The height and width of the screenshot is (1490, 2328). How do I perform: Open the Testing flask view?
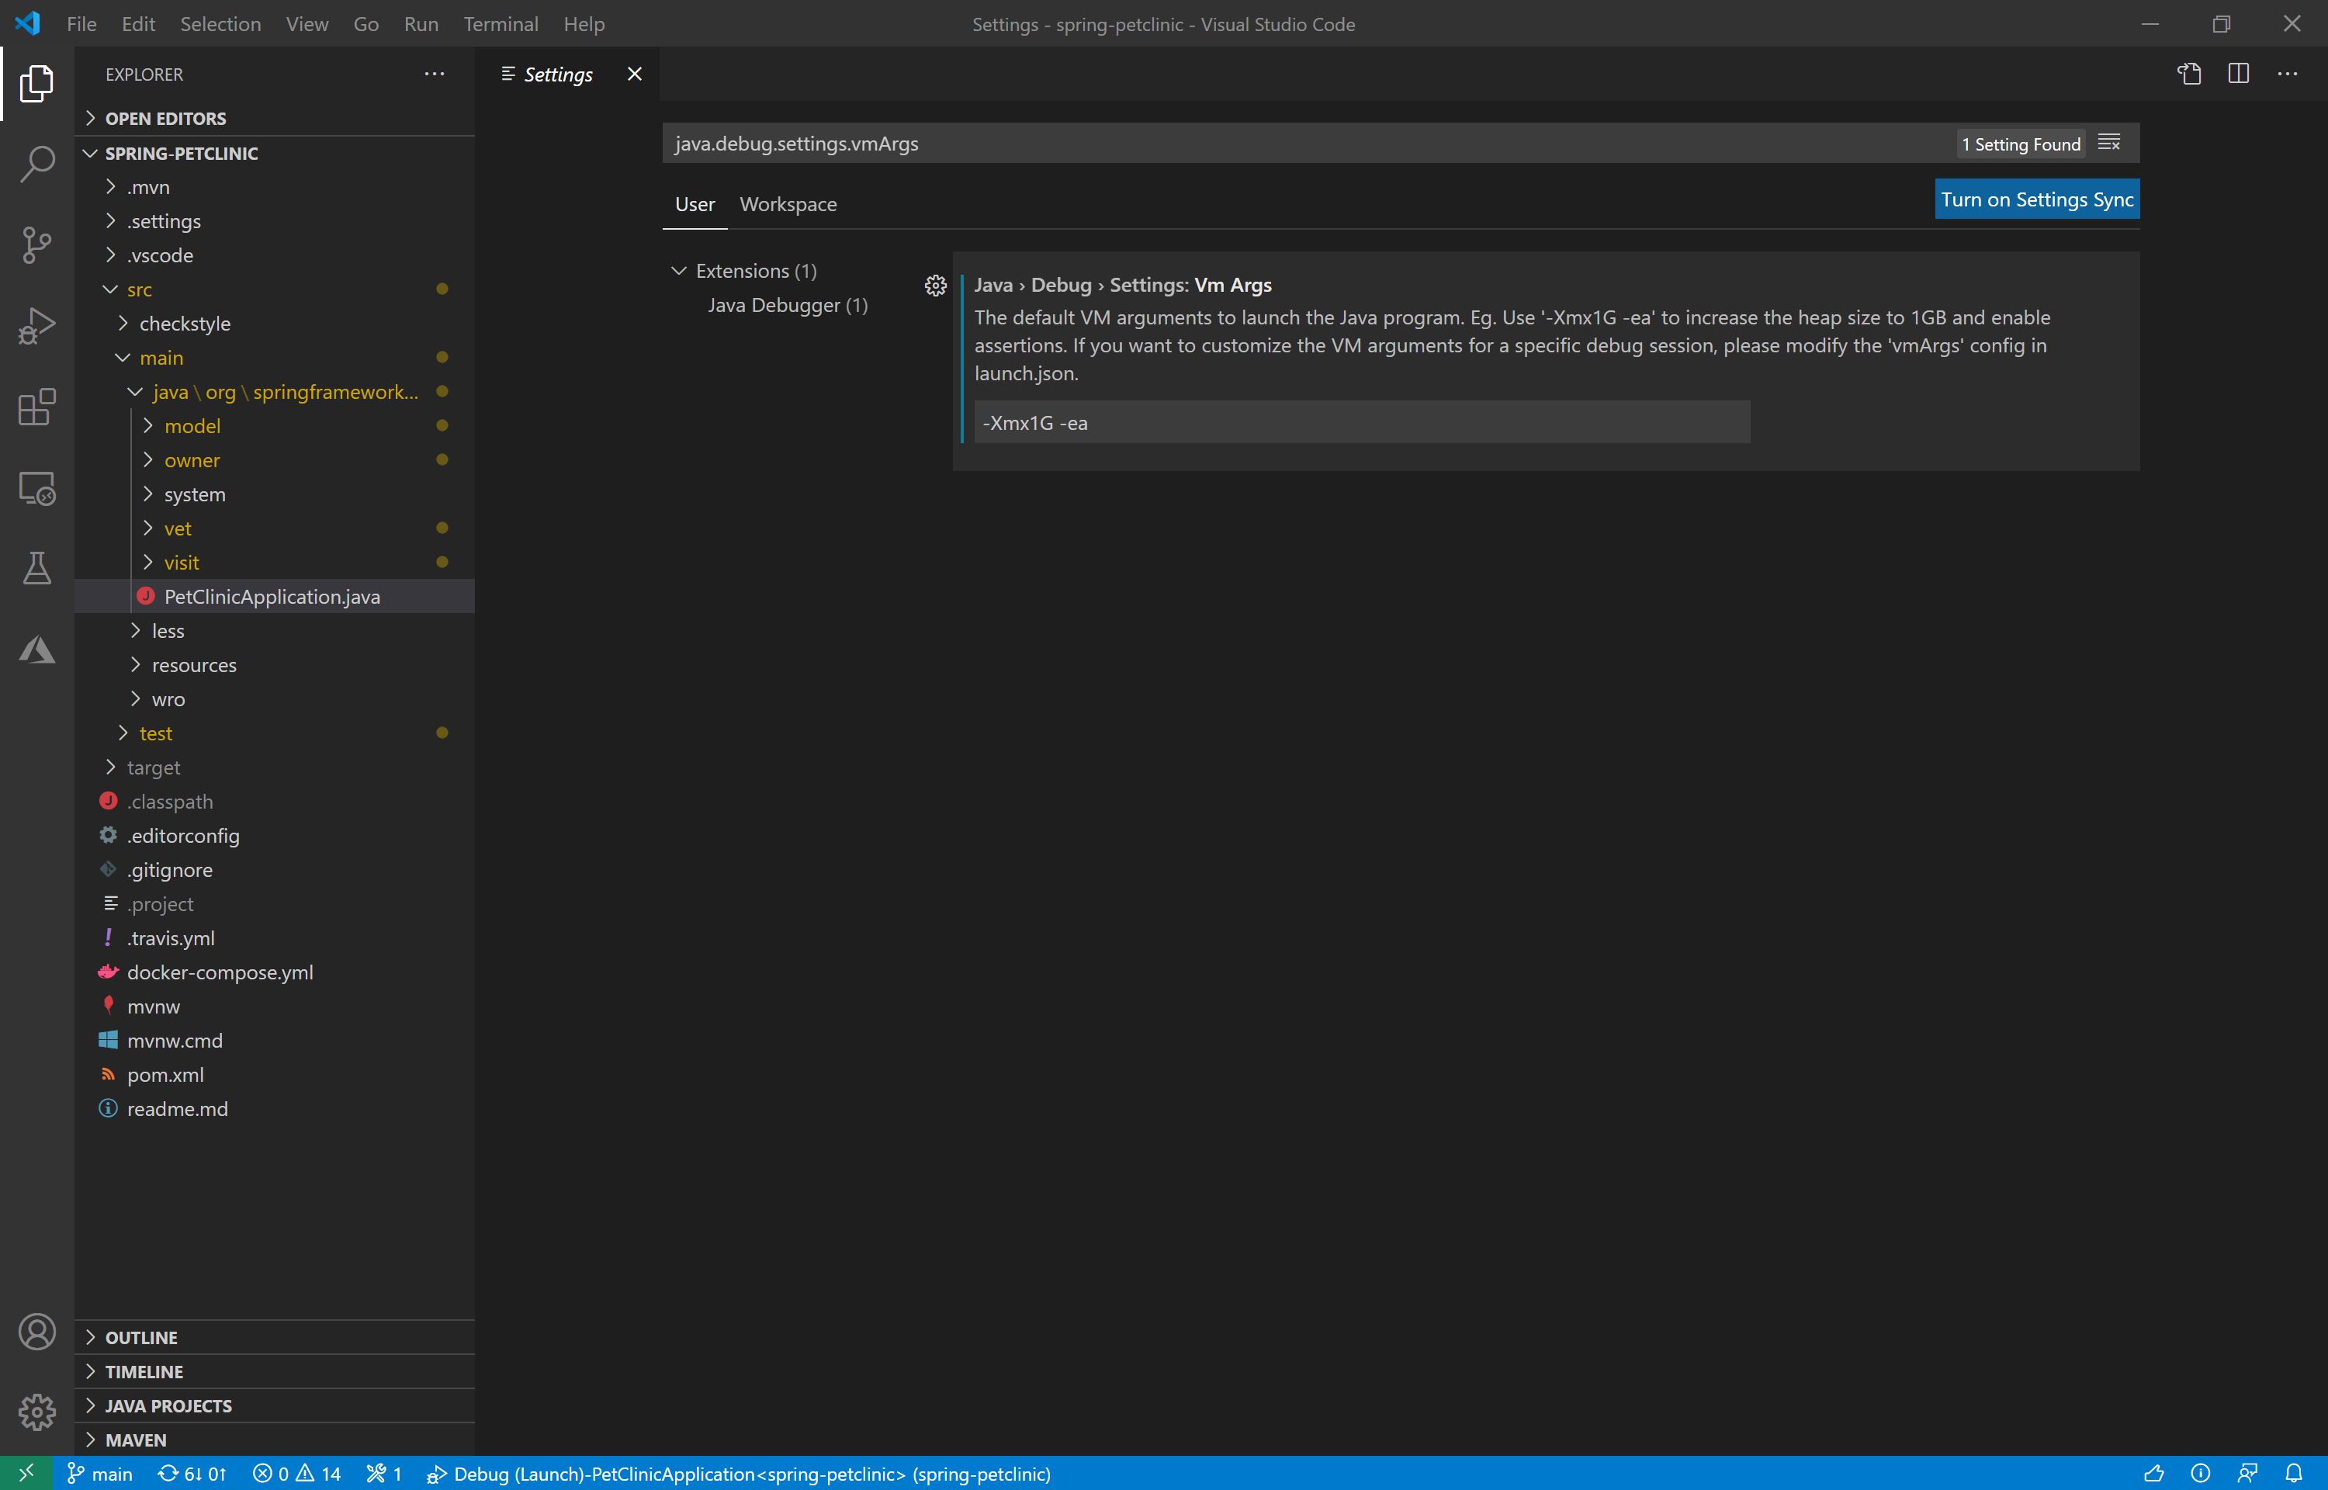(x=36, y=569)
